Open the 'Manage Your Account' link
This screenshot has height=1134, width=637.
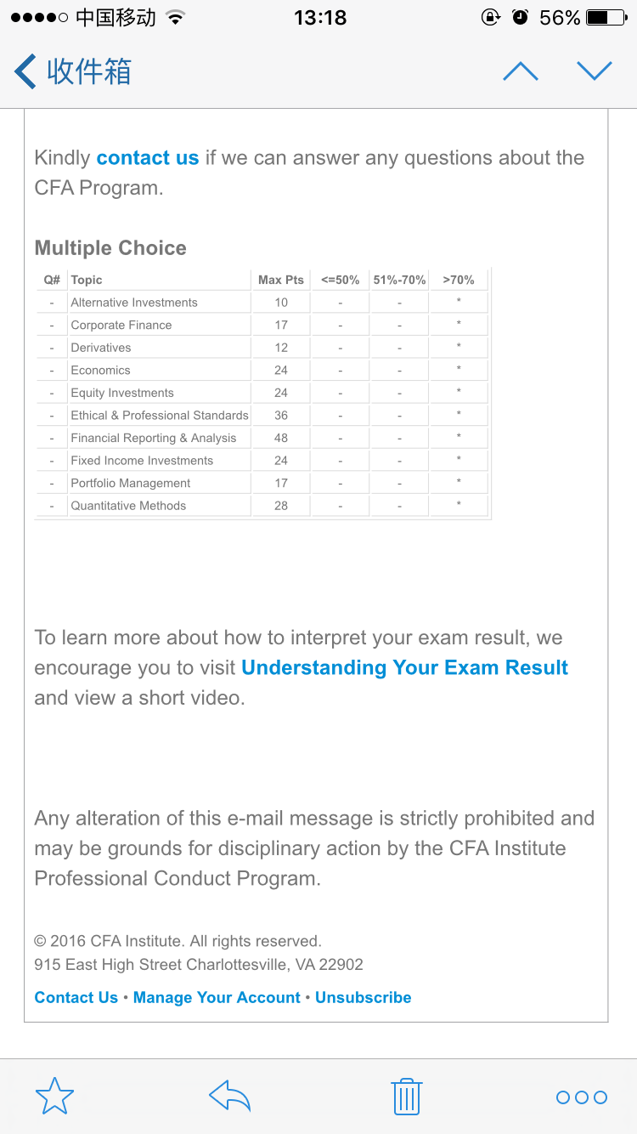217,998
